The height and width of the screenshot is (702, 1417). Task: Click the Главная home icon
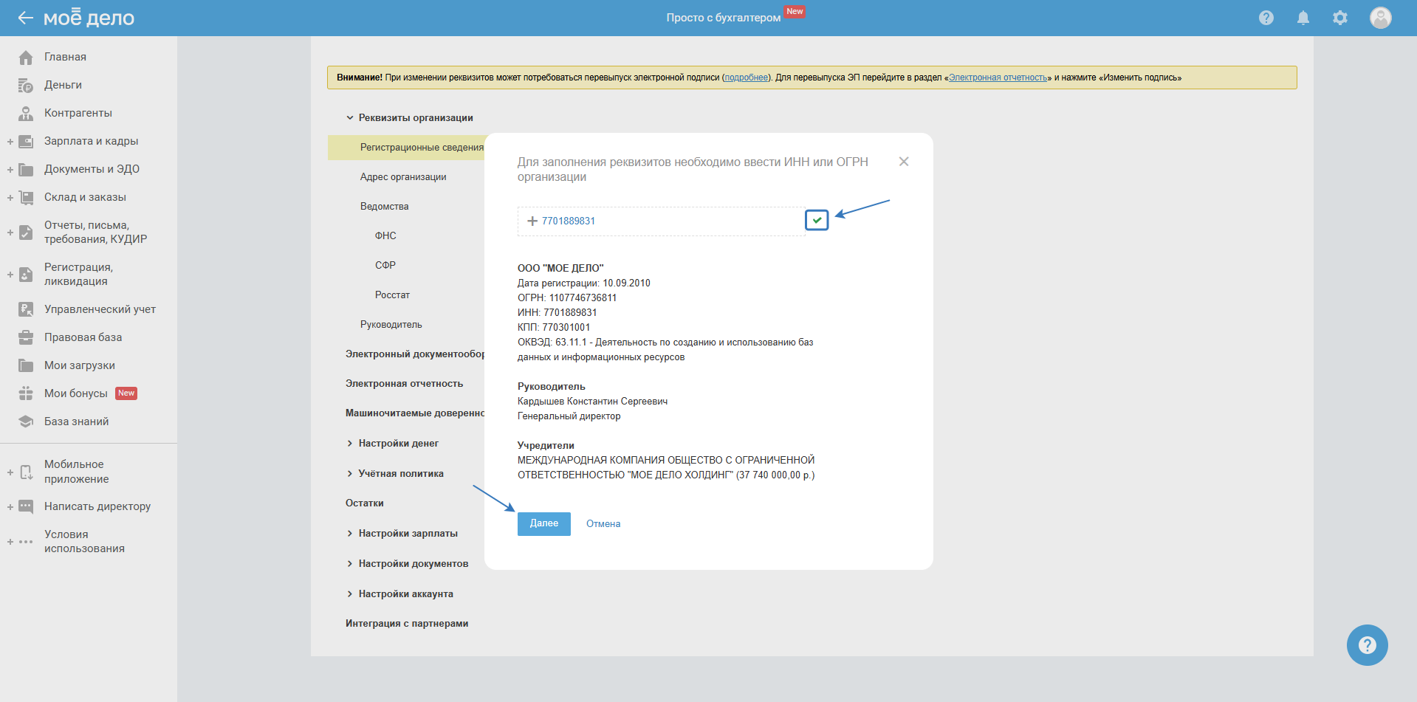pos(26,57)
